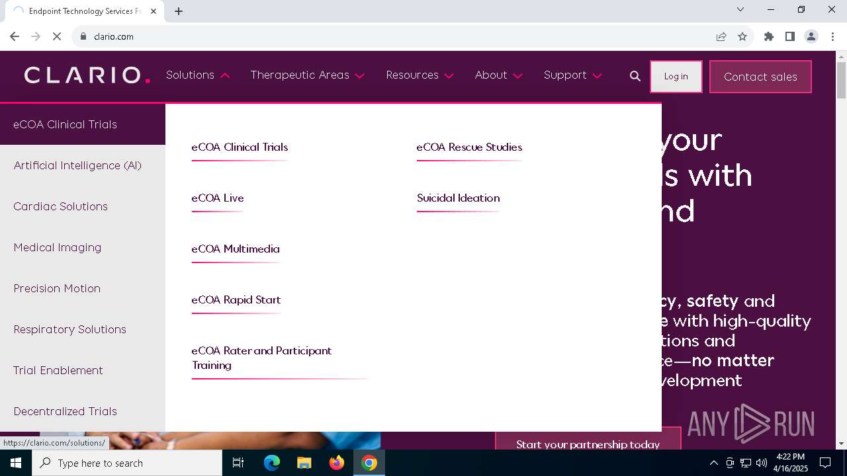Select Cardiac Solutions category
847x476 pixels.
tap(83, 206)
